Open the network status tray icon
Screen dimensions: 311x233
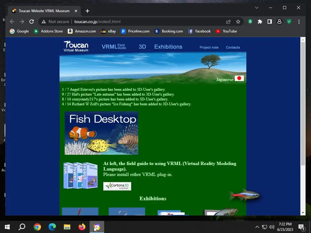coord(265,227)
